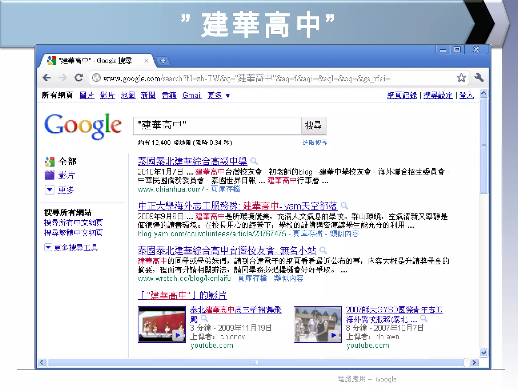Viewport: 518px width, 389px height.
Task: Open 類似內容 for wretch.cc result
Action: pos(289,278)
